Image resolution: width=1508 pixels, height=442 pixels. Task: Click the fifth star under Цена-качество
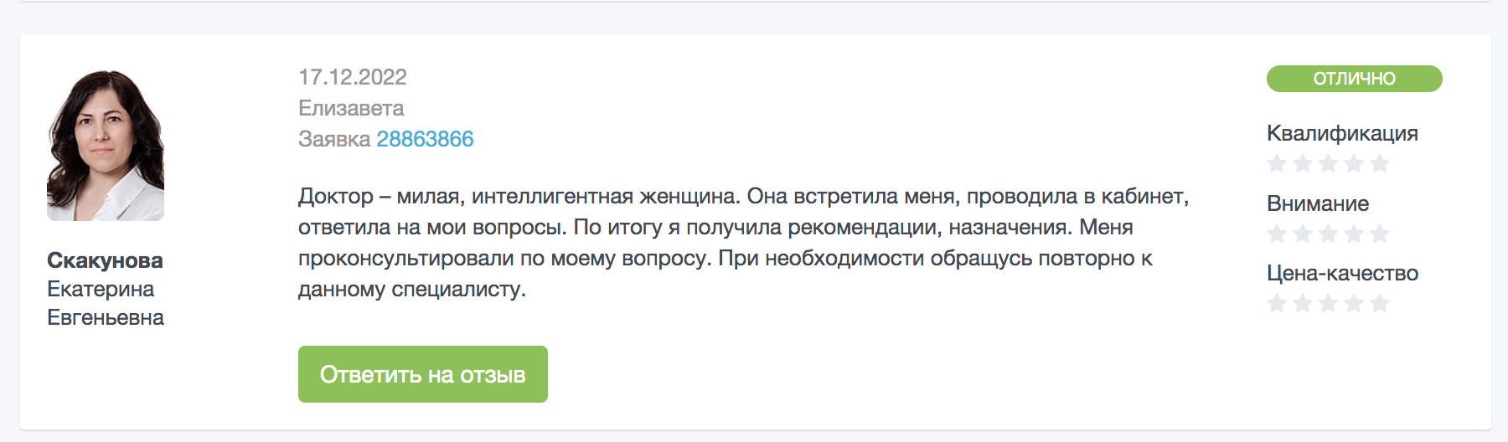tap(1380, 303)
